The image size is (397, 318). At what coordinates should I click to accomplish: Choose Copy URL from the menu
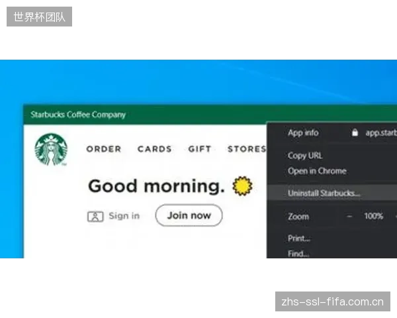click(305, 156)
